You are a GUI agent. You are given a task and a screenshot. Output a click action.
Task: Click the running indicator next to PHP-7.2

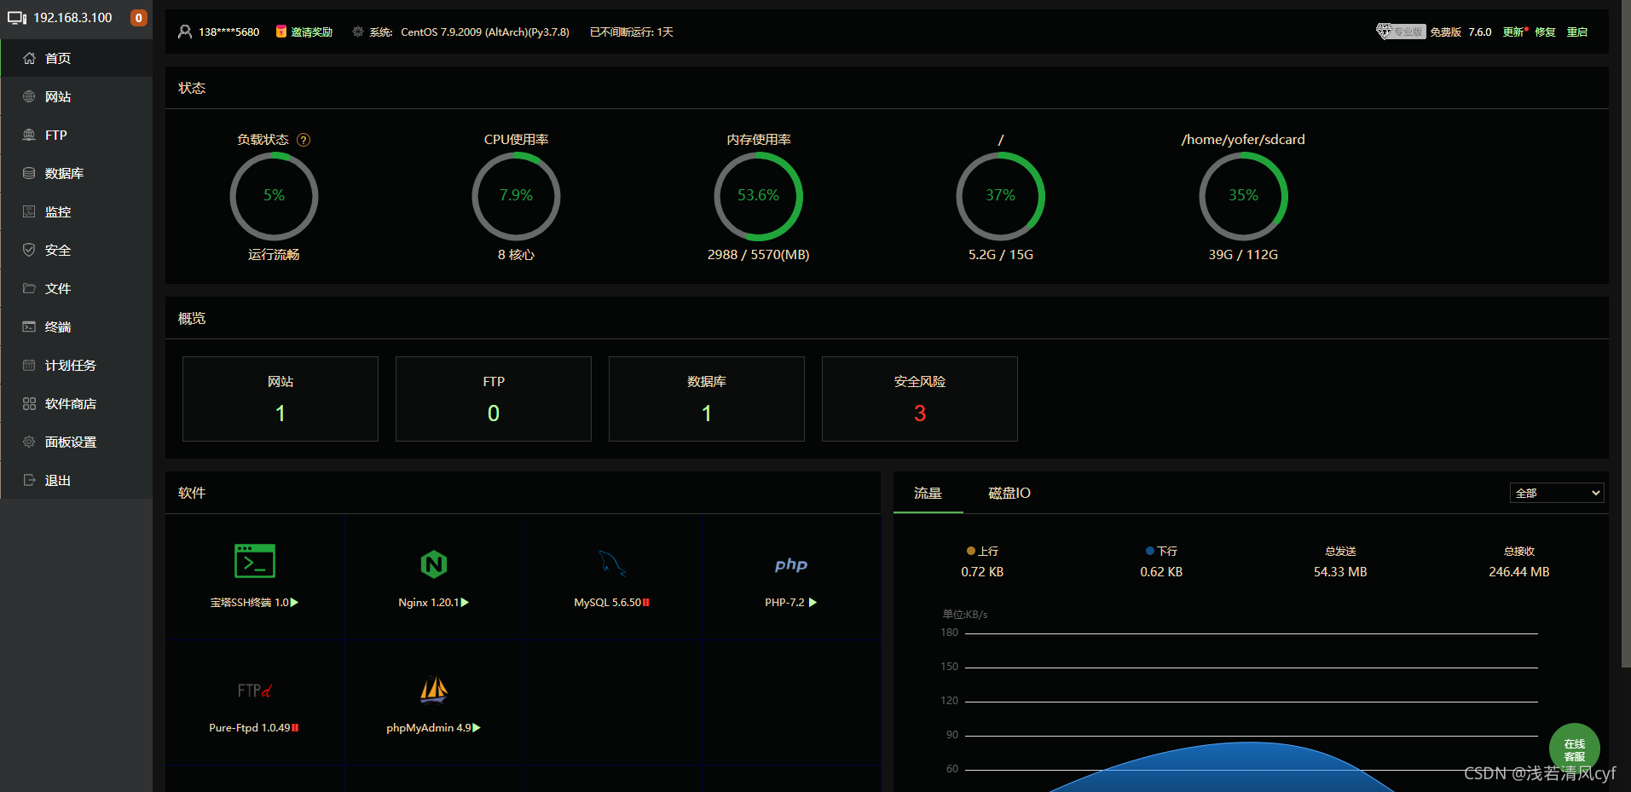813,603
